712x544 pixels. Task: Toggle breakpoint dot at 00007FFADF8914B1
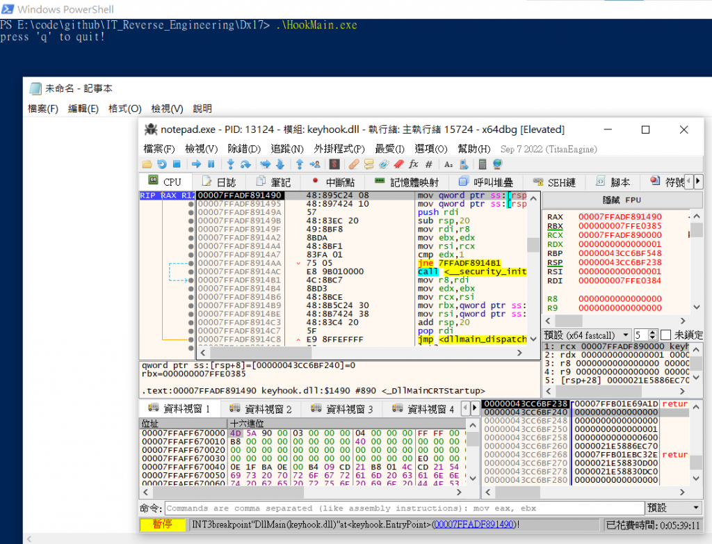click(191, 280)
